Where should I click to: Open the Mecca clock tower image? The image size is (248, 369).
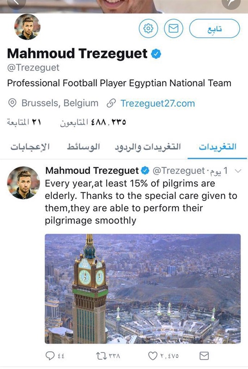tap(143, 289)
